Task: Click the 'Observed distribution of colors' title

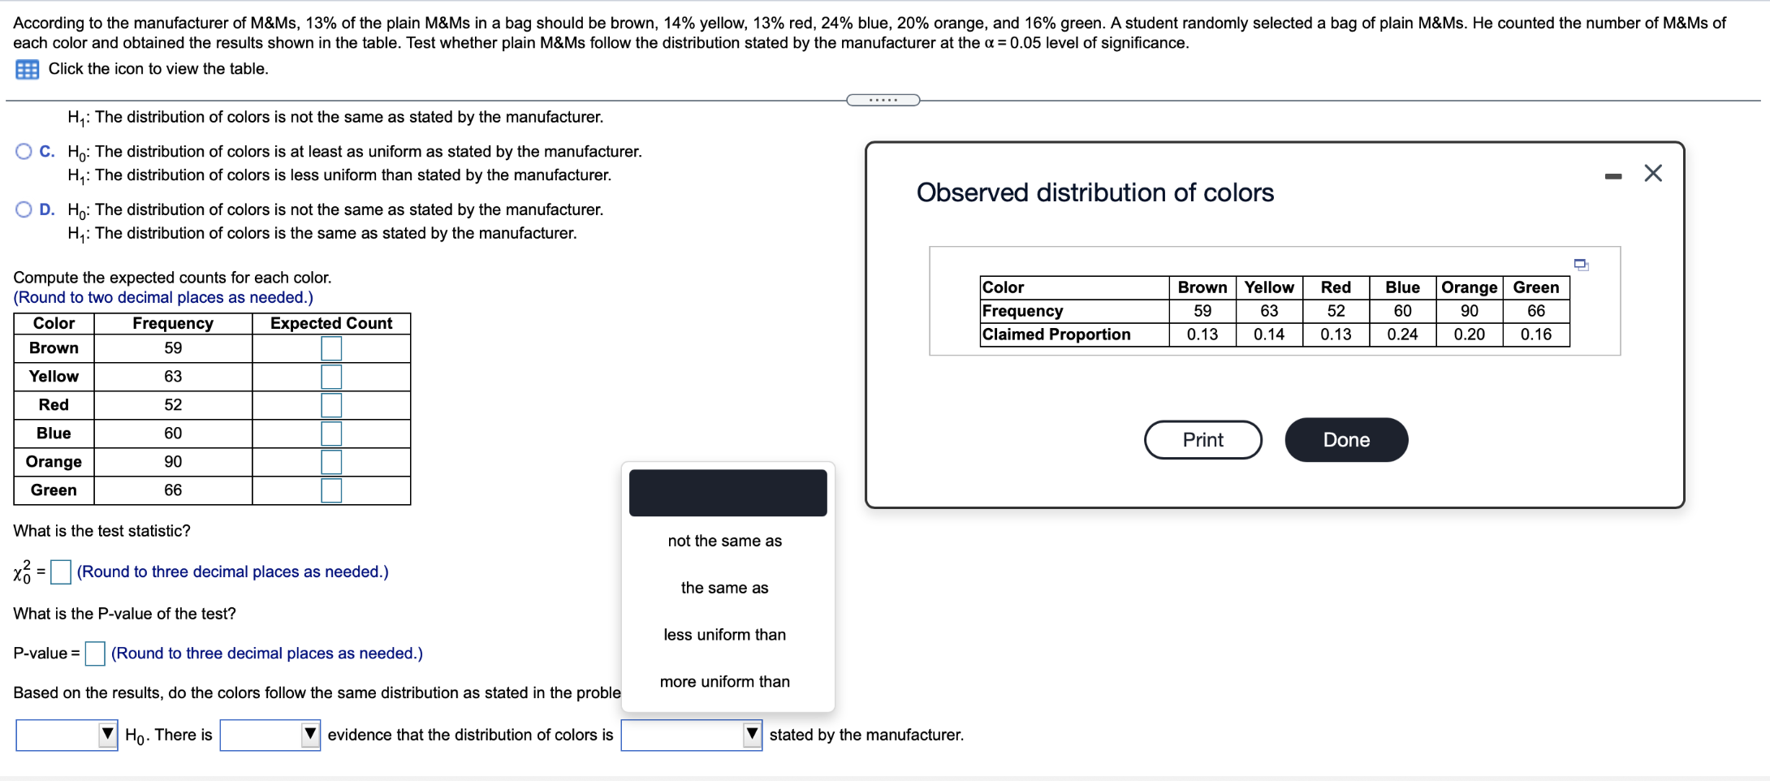Action: (1095, 192)
